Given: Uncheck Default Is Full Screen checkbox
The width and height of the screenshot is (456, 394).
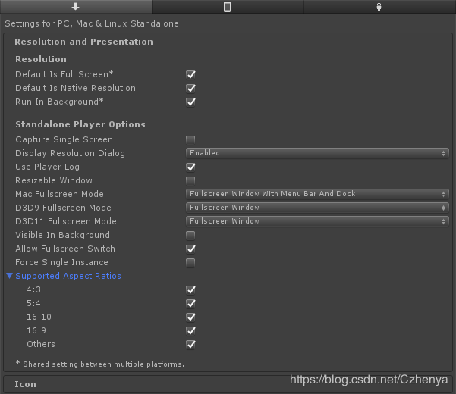Looking at the screenshot, I should (190, 74).
